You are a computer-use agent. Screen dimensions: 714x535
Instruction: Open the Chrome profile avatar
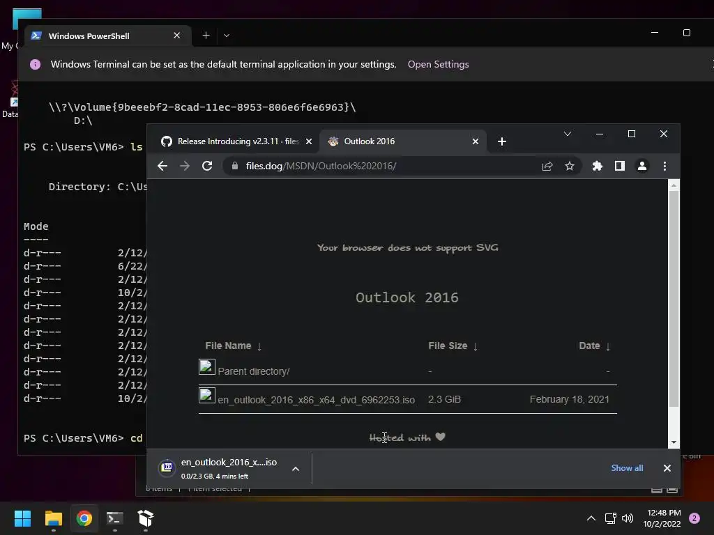click(x=642, y=166)
